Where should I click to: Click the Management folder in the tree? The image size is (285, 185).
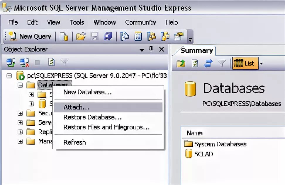pos(45,141)
